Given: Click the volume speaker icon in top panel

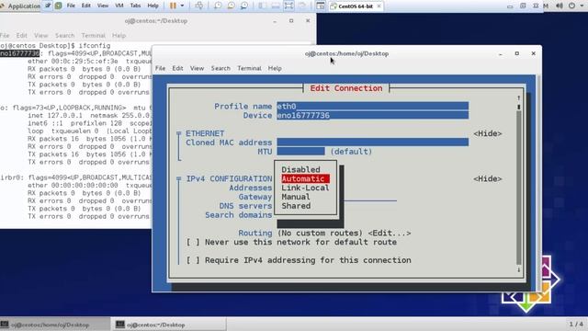Looking at the screenshot, I should coord(560,6).
